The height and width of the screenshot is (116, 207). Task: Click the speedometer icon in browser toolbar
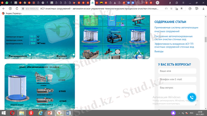click(x=190, y=9)
